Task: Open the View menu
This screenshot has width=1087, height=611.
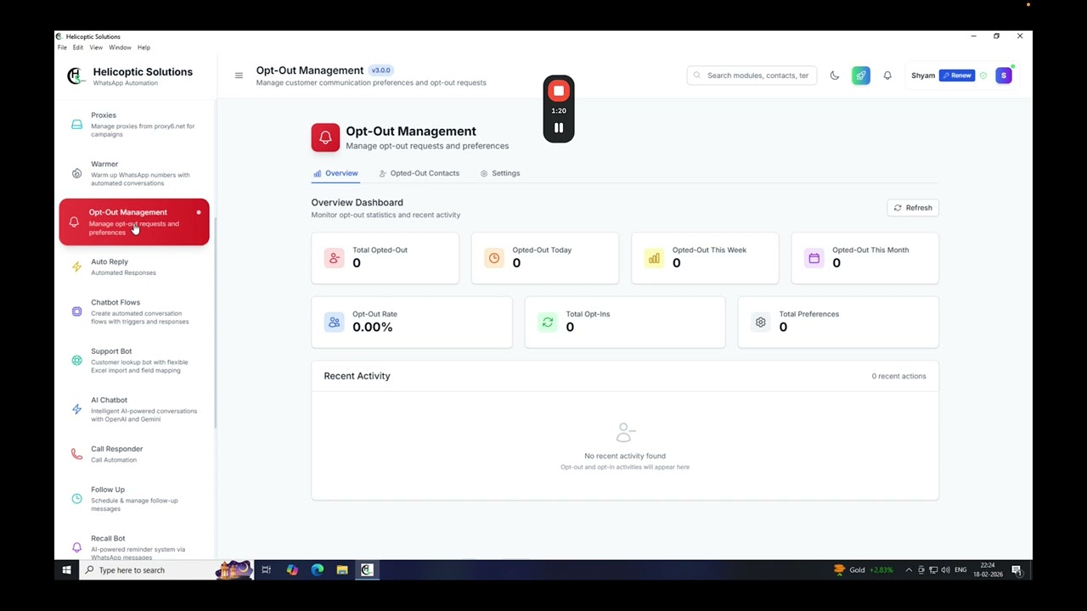Action: tap(96, 48)
